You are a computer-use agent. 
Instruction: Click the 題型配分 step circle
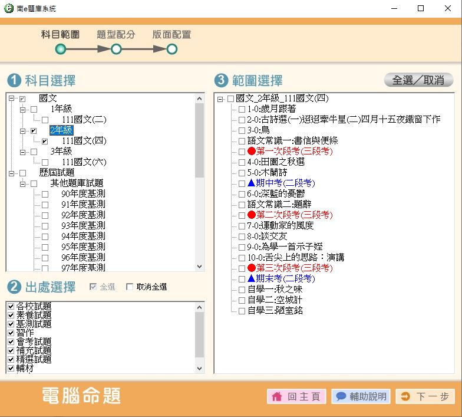coord(116,49)
